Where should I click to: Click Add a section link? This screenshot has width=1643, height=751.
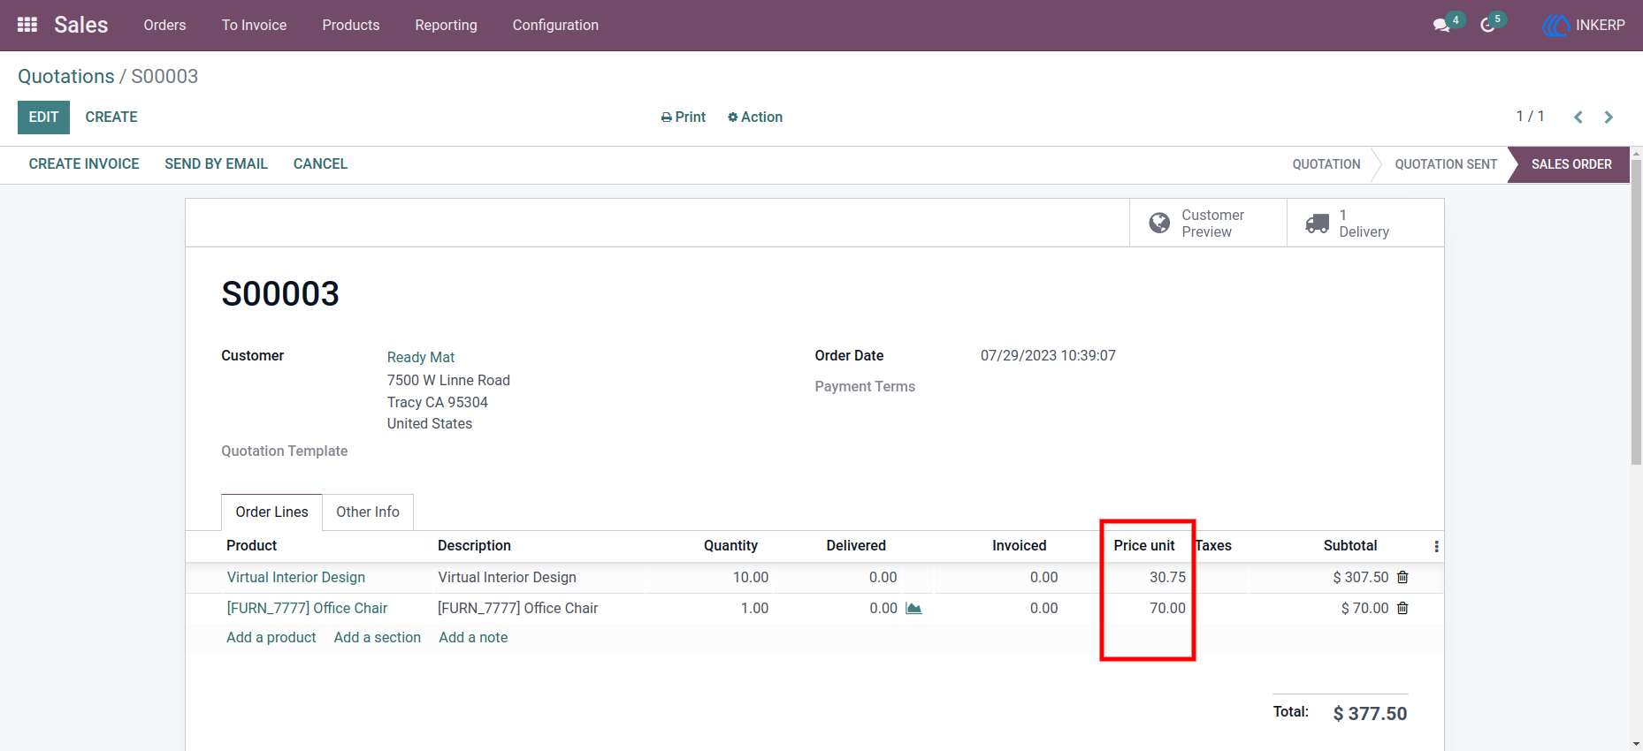tap(378, 637)
